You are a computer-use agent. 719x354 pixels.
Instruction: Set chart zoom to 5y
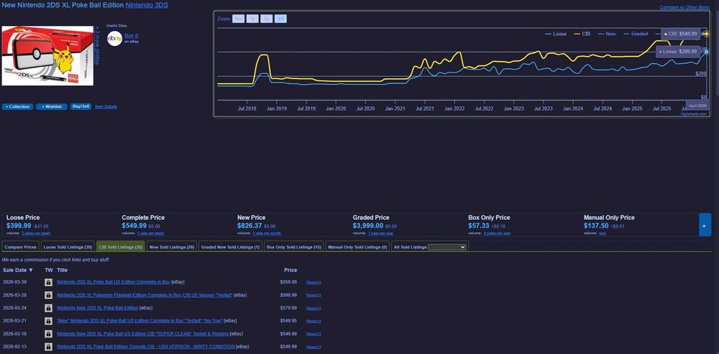coord(267,19)
